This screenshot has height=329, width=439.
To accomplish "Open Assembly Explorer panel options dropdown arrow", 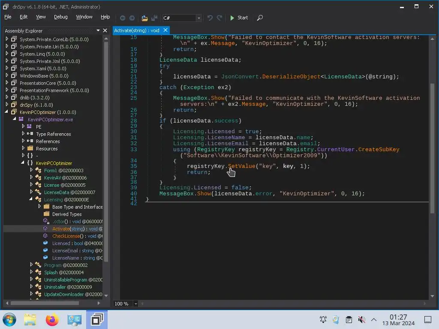I will point(98,30).
